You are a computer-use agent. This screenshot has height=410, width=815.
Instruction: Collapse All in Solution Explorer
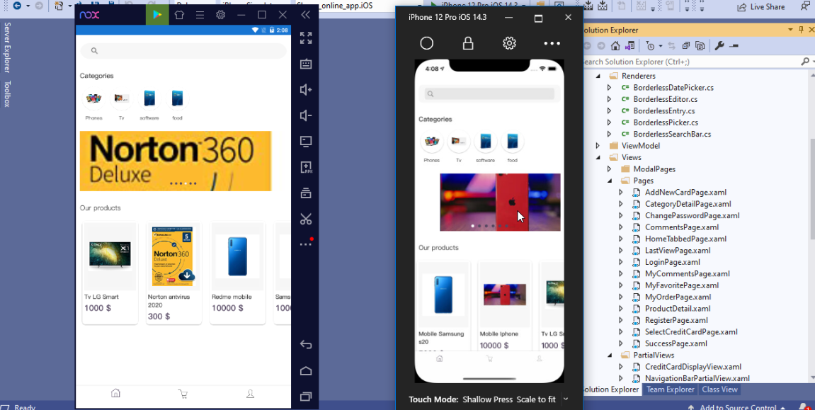[686, 46]
